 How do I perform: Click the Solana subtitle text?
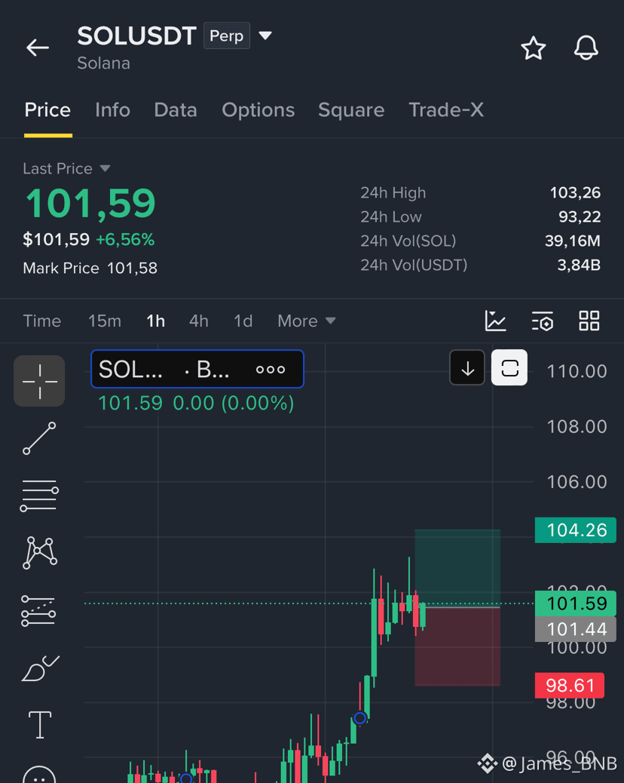coord(103,63)
